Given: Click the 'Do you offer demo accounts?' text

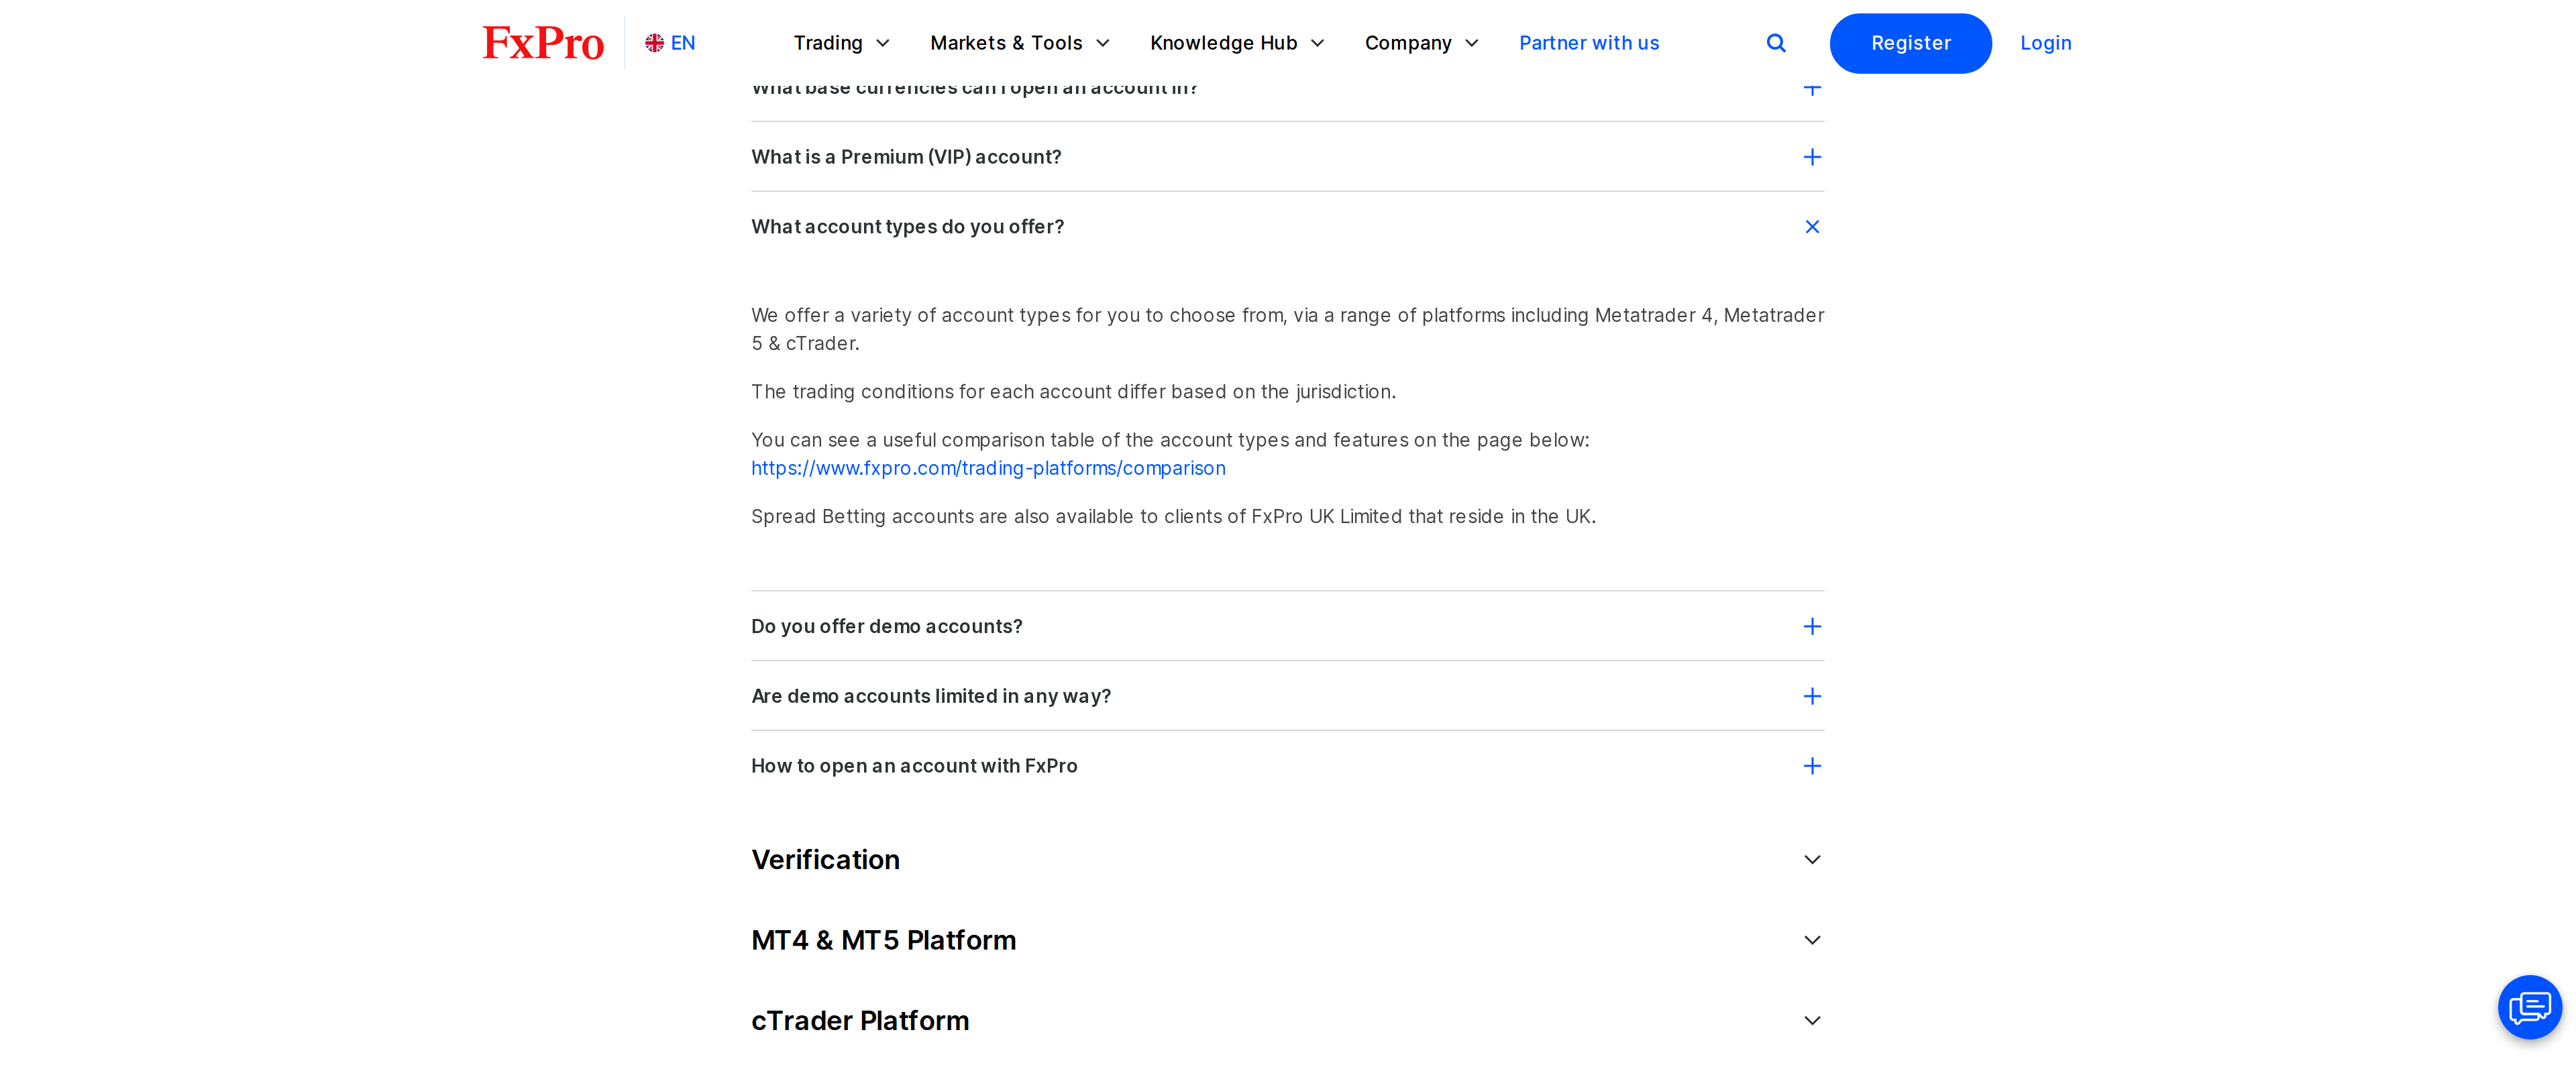Looking at the screenshot, I should pyautogui.click(x=886, y=626).
